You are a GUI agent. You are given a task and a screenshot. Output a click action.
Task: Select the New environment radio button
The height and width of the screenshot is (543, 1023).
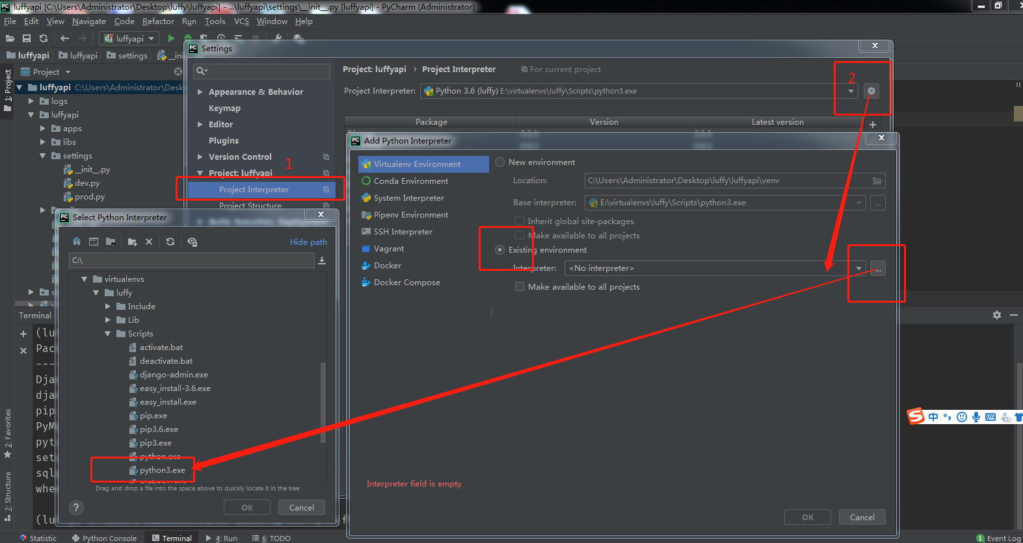click(x=500, y=162)
